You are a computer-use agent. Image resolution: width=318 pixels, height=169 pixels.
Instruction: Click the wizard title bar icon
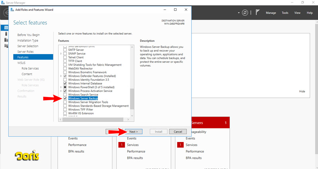(x=12, y=10)
